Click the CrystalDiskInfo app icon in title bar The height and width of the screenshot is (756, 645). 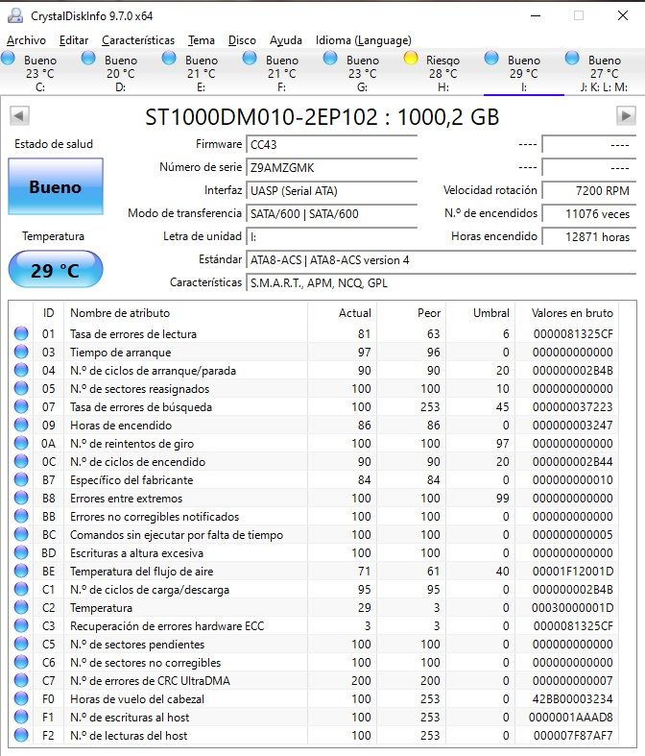point(15,16)
